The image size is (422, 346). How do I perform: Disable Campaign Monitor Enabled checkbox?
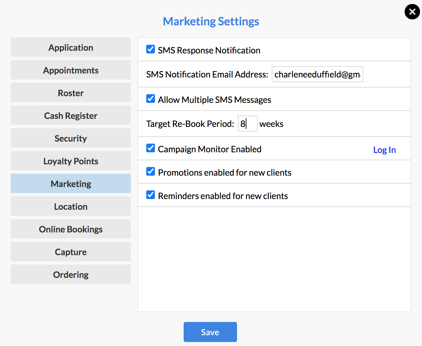(151, 148)
